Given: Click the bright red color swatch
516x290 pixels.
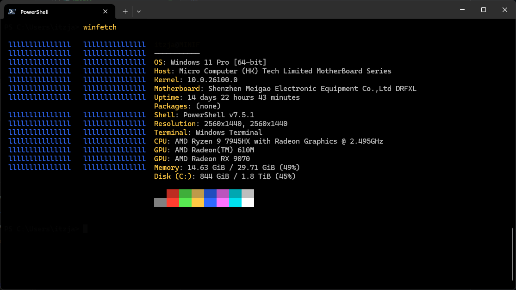Looking at the screenshot, I should click(x=173, y=202).
